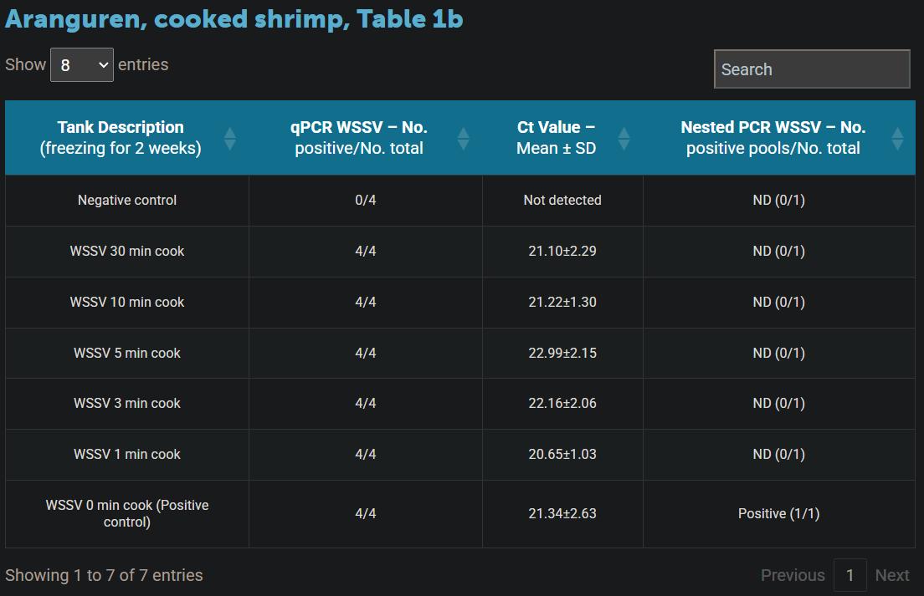Go to the Next page
The image size is (924, 596).
click(891, 575)
